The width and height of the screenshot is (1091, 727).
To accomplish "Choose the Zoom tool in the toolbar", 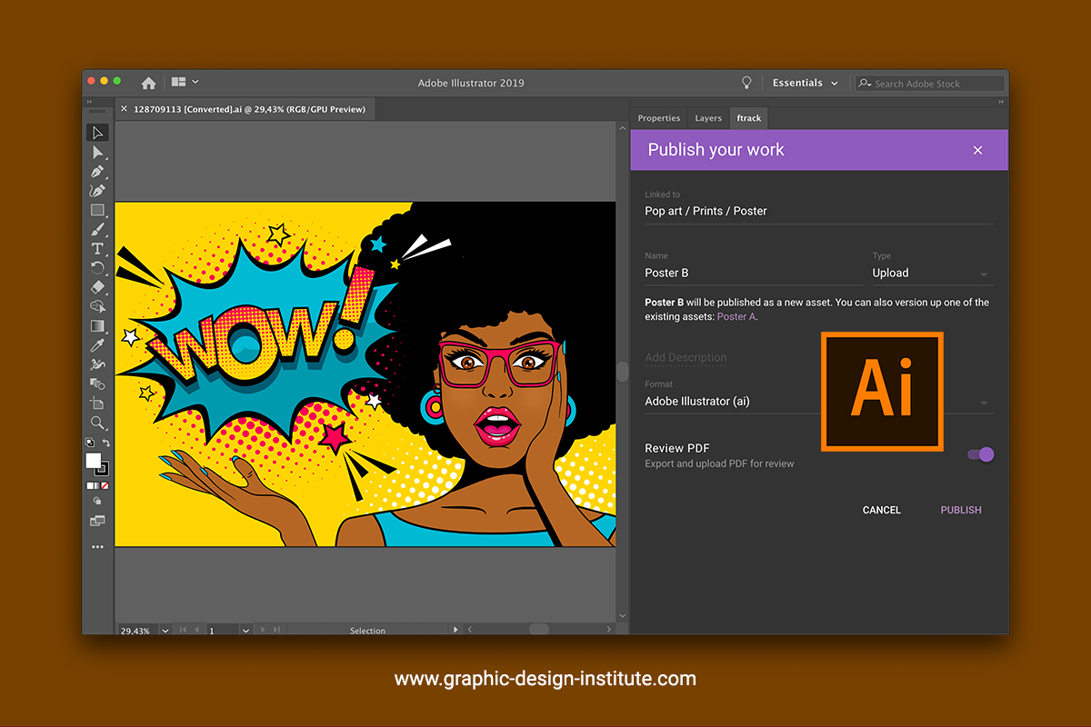I will coord(96,423).
